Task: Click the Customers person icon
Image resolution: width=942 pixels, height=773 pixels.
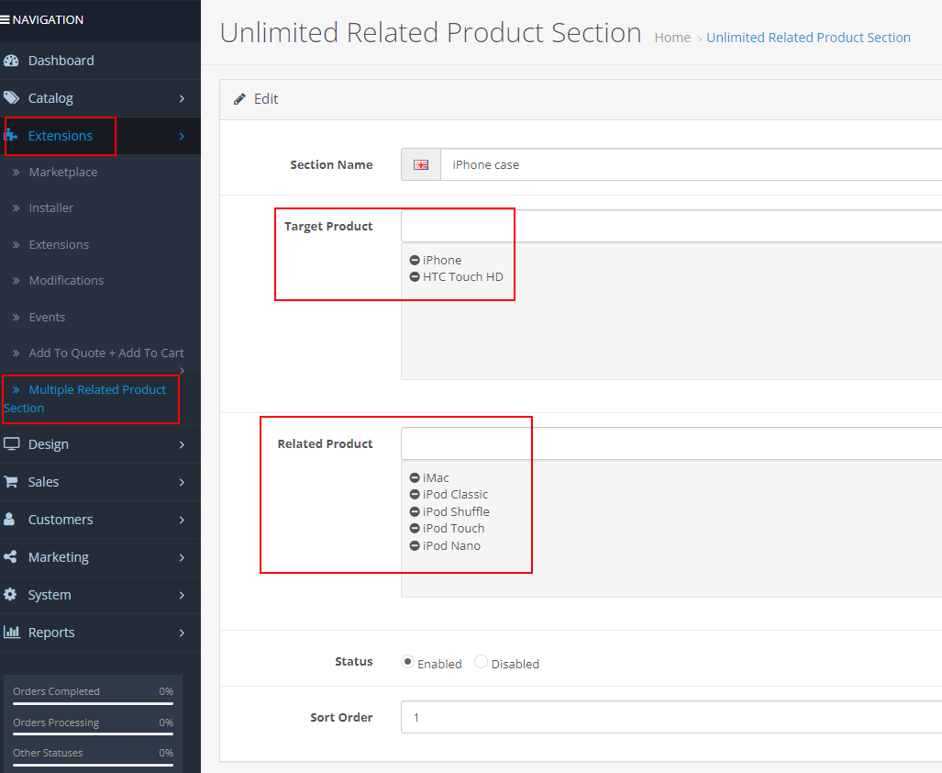Action: coord(9,520)
